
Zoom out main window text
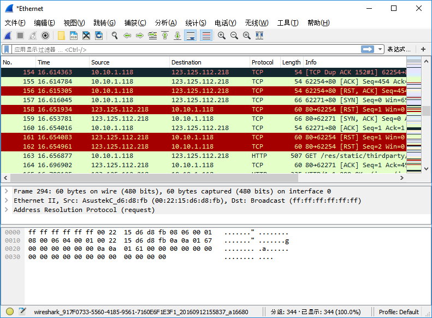[234, 36]
